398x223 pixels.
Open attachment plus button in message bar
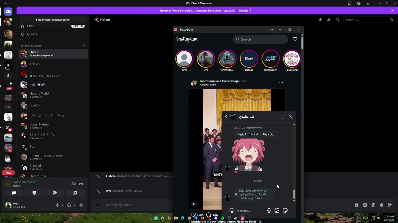(98, 205)
